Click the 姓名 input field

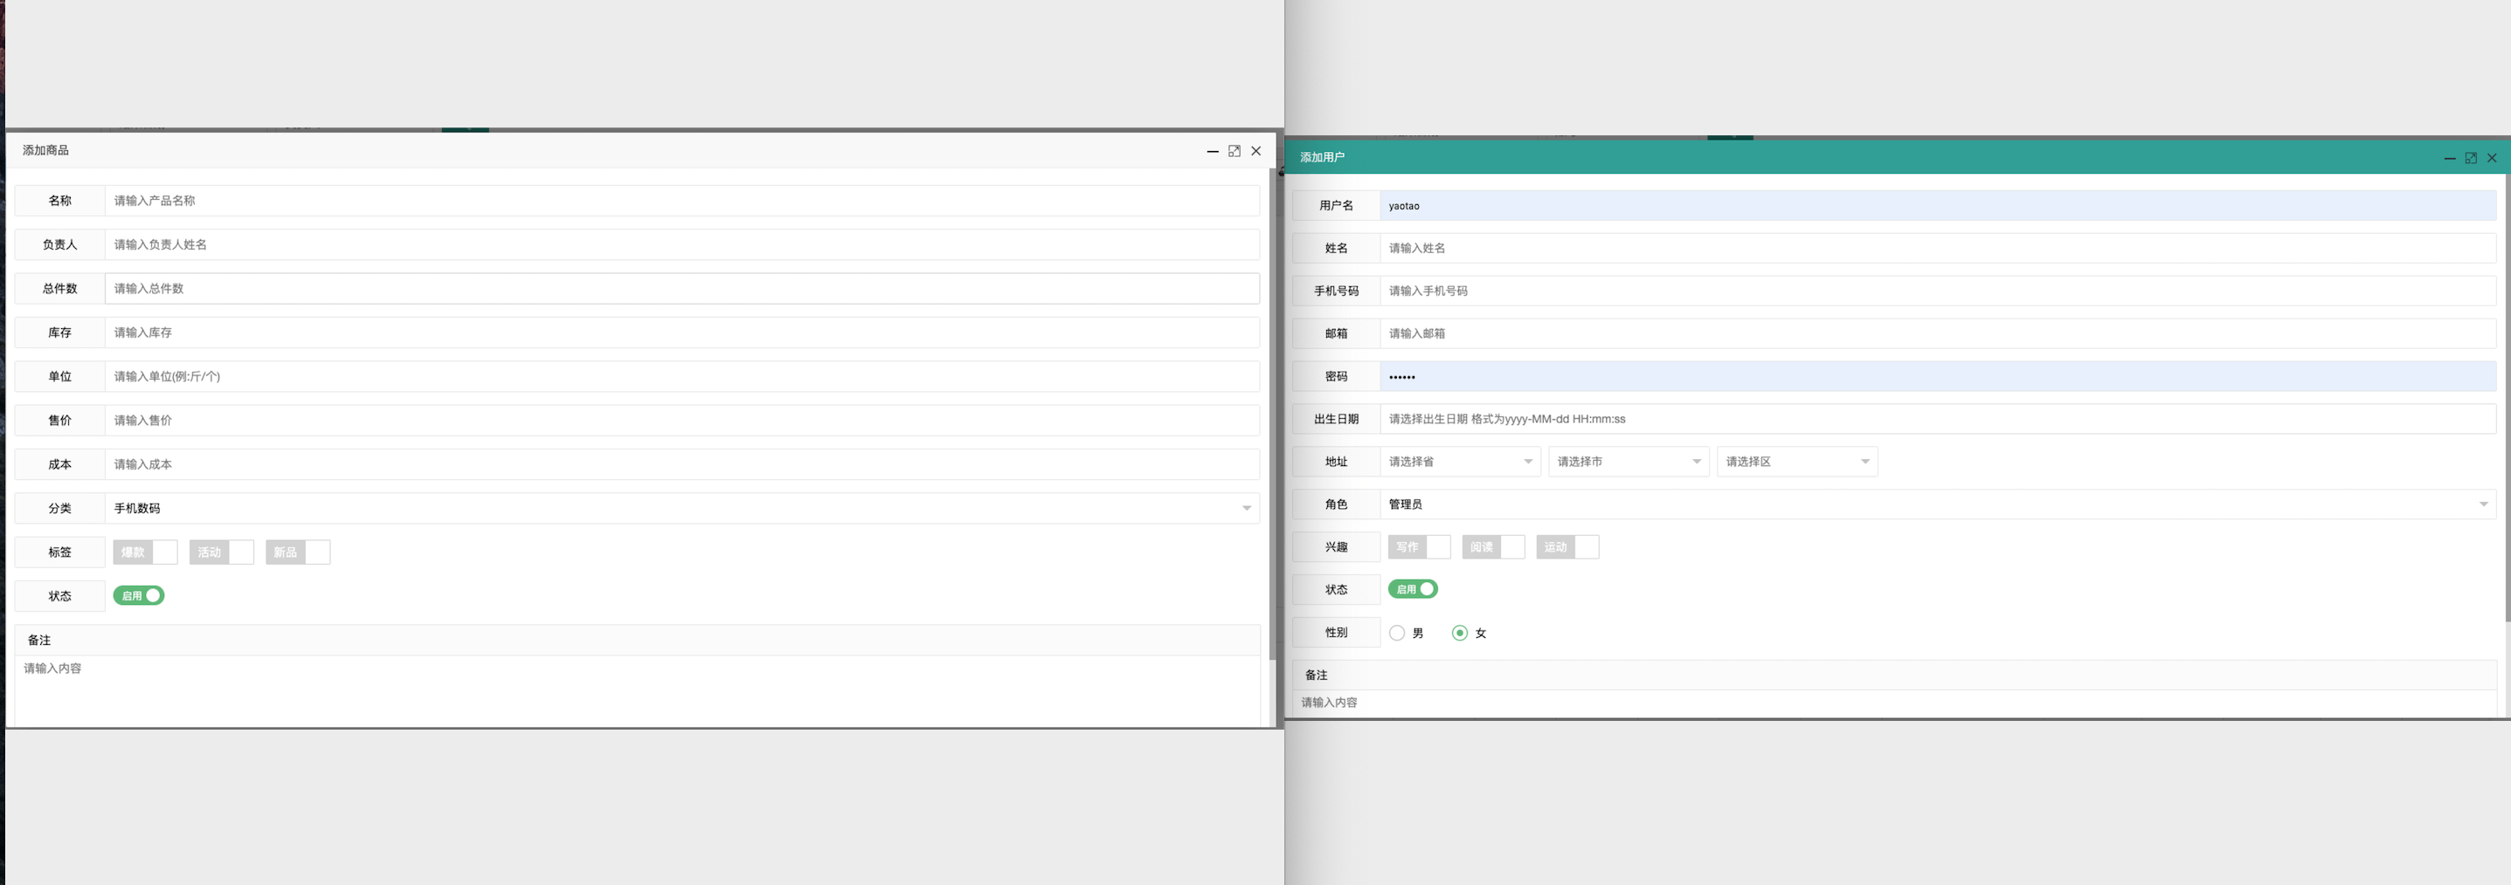[x=1938, y=248]
